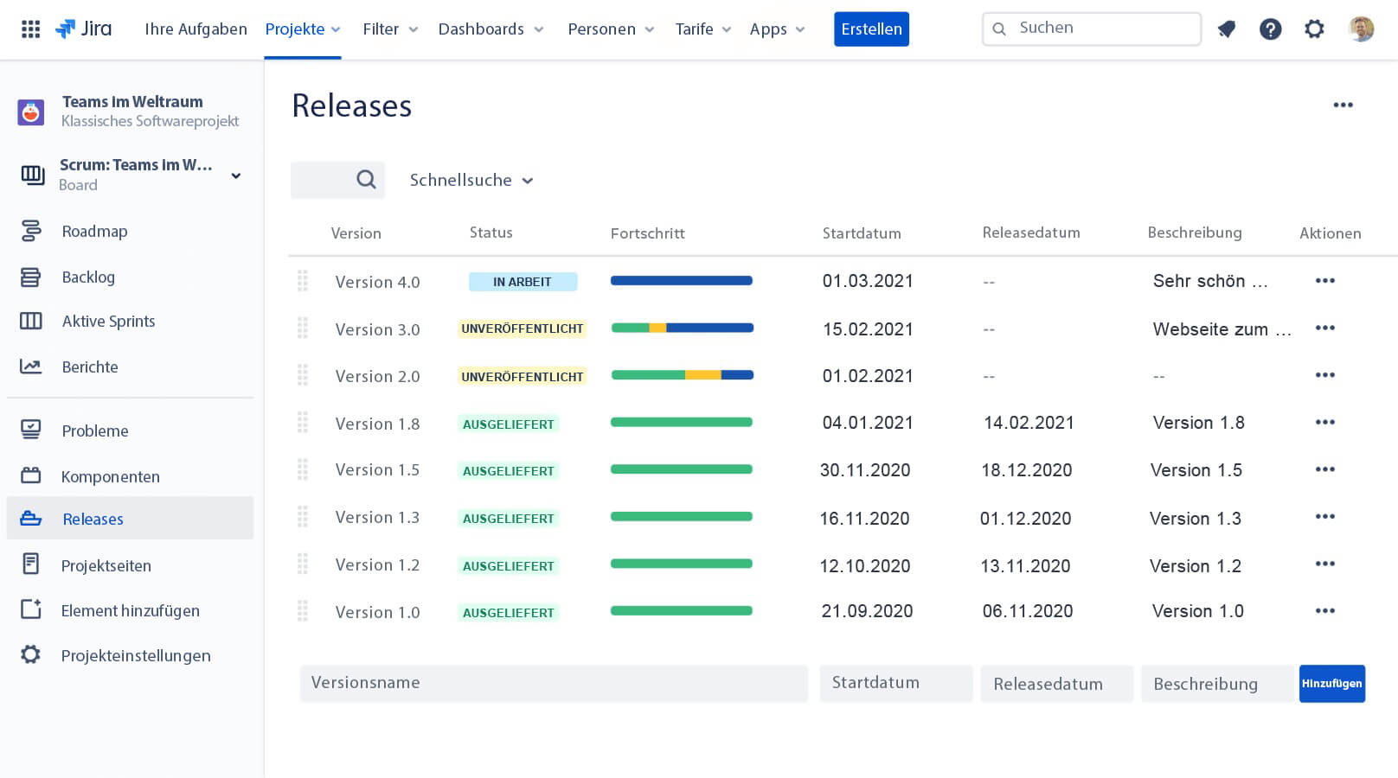Open Ihre Aufgaben in the top navigation

click(196, 29)
